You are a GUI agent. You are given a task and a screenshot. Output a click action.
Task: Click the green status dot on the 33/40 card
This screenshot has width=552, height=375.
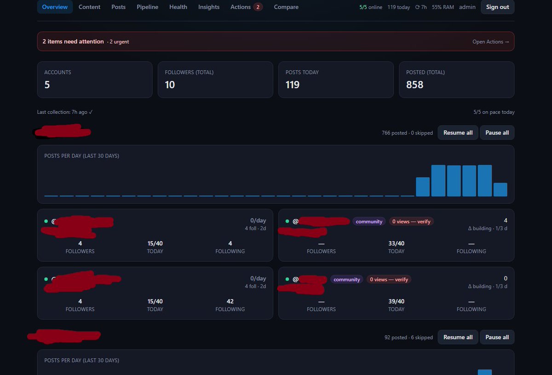pos(287,221)
